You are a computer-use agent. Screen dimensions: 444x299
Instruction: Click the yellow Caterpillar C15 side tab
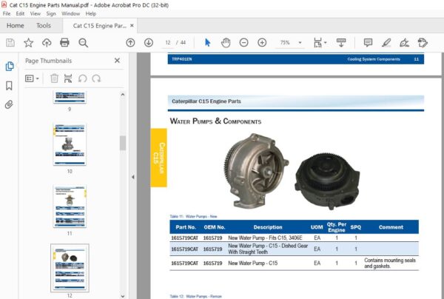[158, 158]
